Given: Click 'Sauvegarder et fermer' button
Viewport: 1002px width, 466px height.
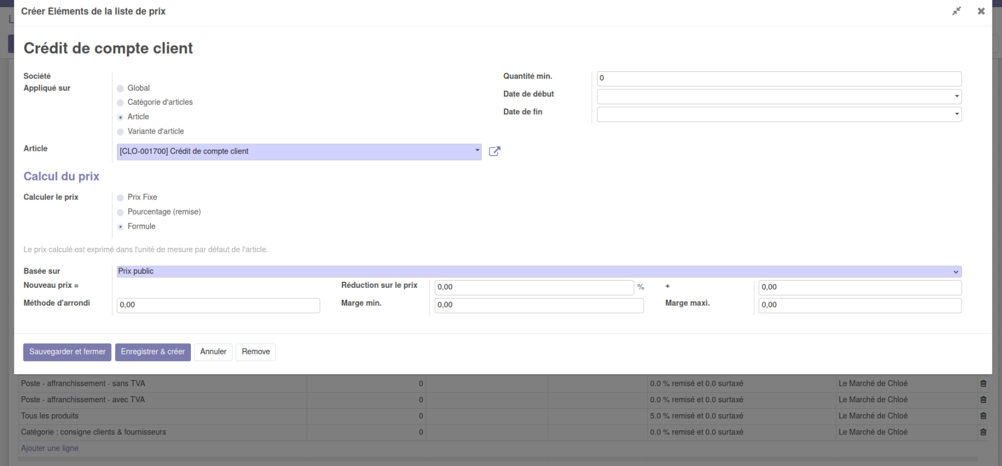Looking at the screenshot, I should 67,352.
